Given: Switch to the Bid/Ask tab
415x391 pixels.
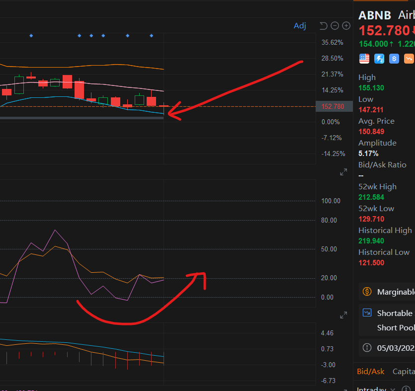Looking at the screenshot, I should point(370,371).
